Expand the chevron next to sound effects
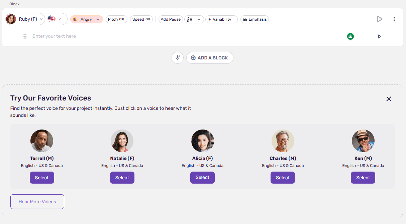Viewport: 406px width, 224px height. coord(199,19)
